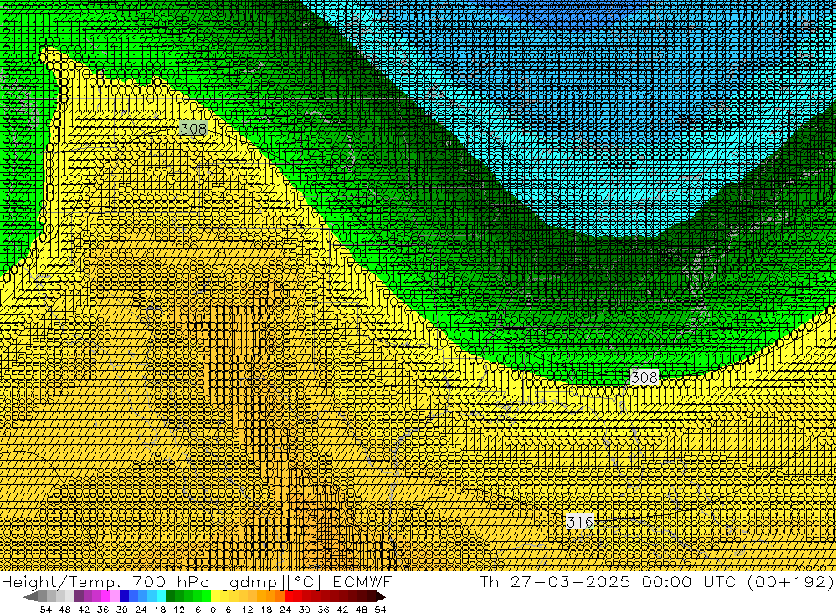Click the '(00+192)' forecast hour text
The image size is (837, 613).
(x=790, y=581)
